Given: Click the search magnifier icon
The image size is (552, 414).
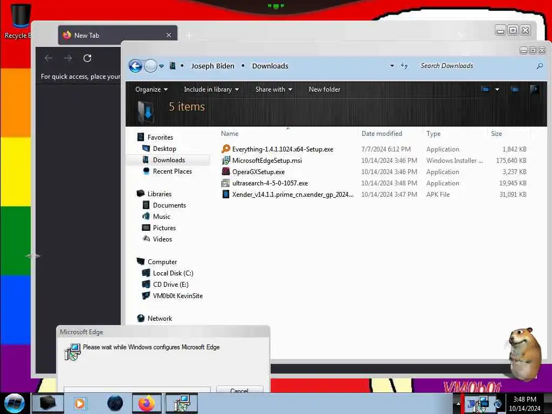Looking at the screenshot, I should coord(540,66).
